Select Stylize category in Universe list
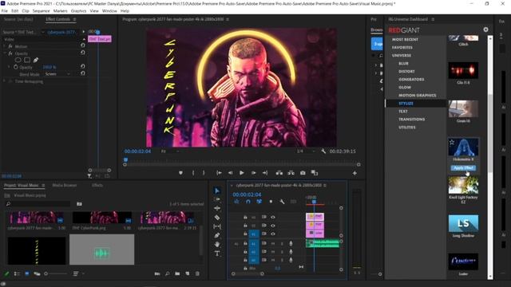This screenshot has height=287, width=511. point(406,103)
